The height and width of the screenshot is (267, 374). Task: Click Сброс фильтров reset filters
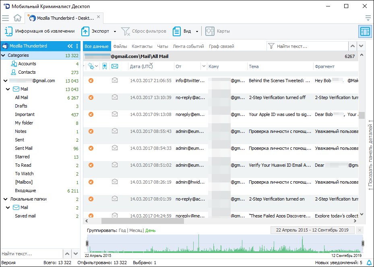click(x=144, y=31)
